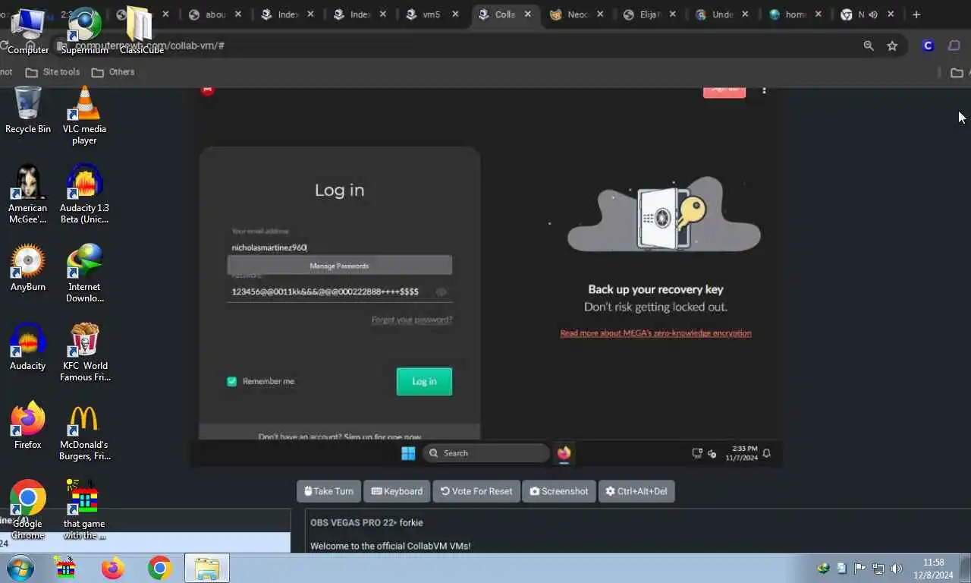Toggle the Remember me checkbox

point(232,381)
